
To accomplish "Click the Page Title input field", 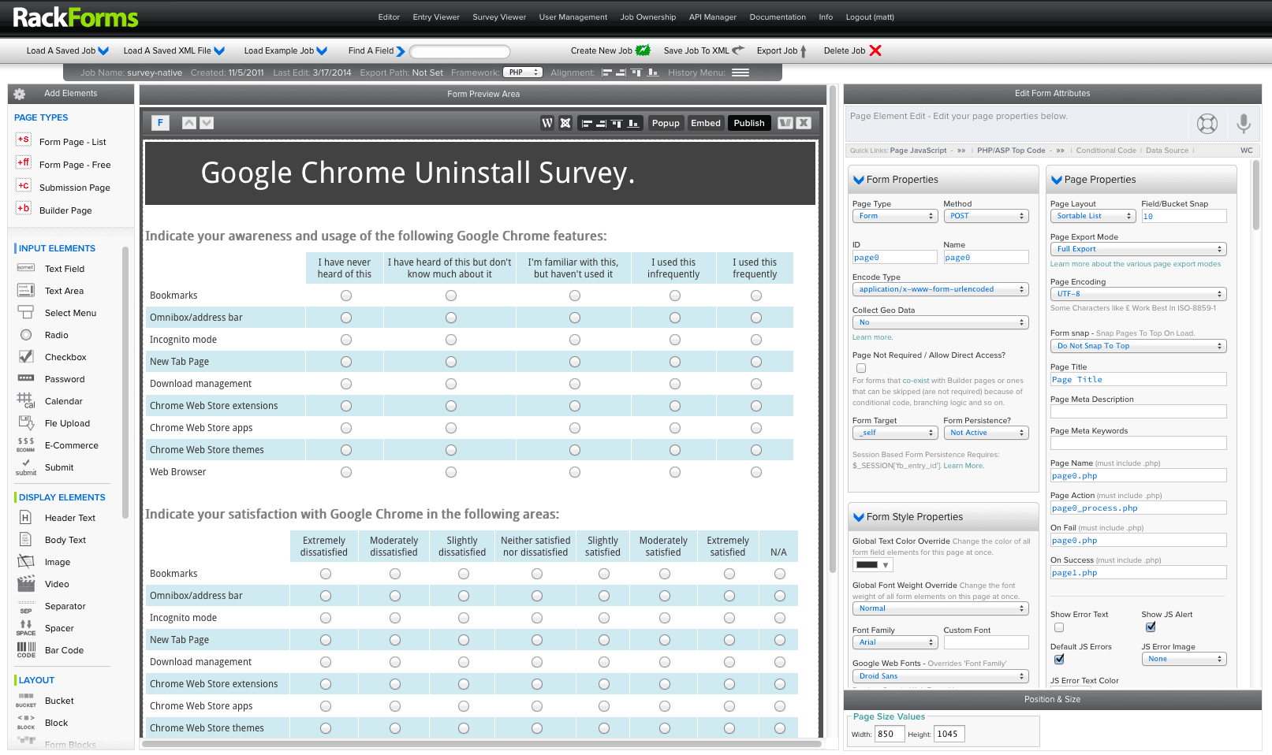I will [1139, 379].
